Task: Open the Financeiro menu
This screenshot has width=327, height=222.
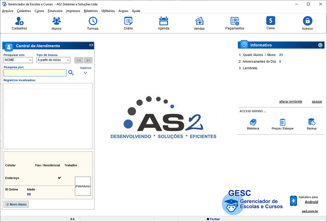Action: 55,11
